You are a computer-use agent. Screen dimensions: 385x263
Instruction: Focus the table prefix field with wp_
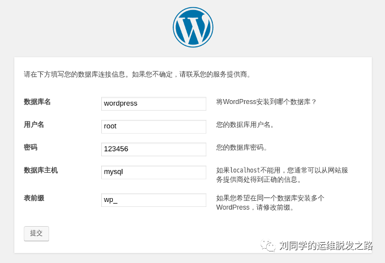click(x=153, y=200)
